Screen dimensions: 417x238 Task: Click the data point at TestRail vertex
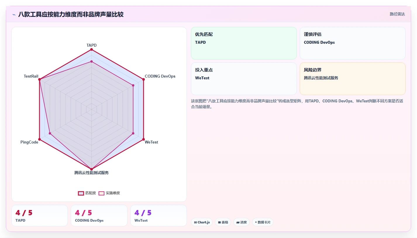(39, 79)
